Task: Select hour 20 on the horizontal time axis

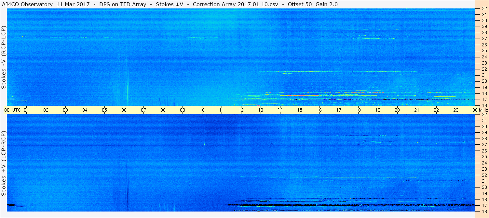Action: click(x=397, y=110)
